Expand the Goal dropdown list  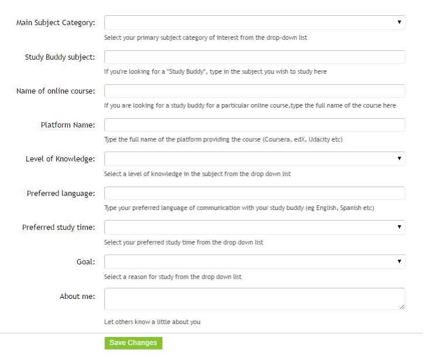[x=254, y=262]
